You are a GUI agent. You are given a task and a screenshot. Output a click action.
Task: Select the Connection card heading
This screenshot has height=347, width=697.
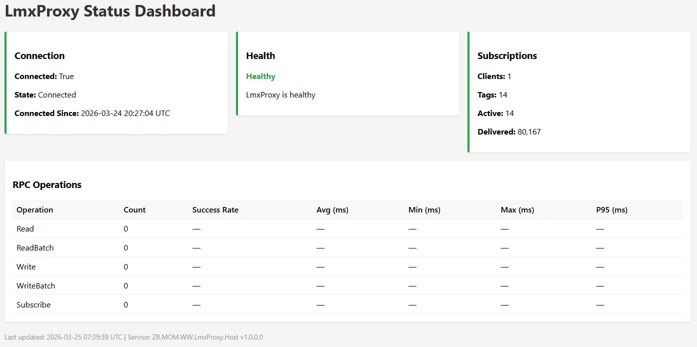(39, 56)
